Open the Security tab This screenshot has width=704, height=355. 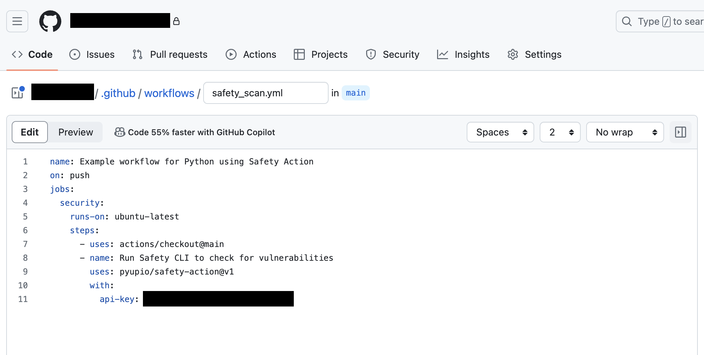pyautogui.click(x=393, y=54)
